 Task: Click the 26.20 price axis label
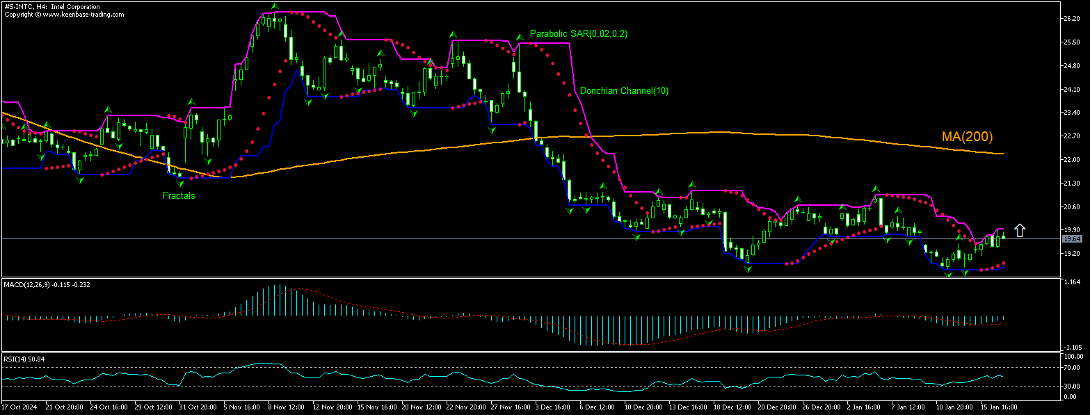[1071, 19]
